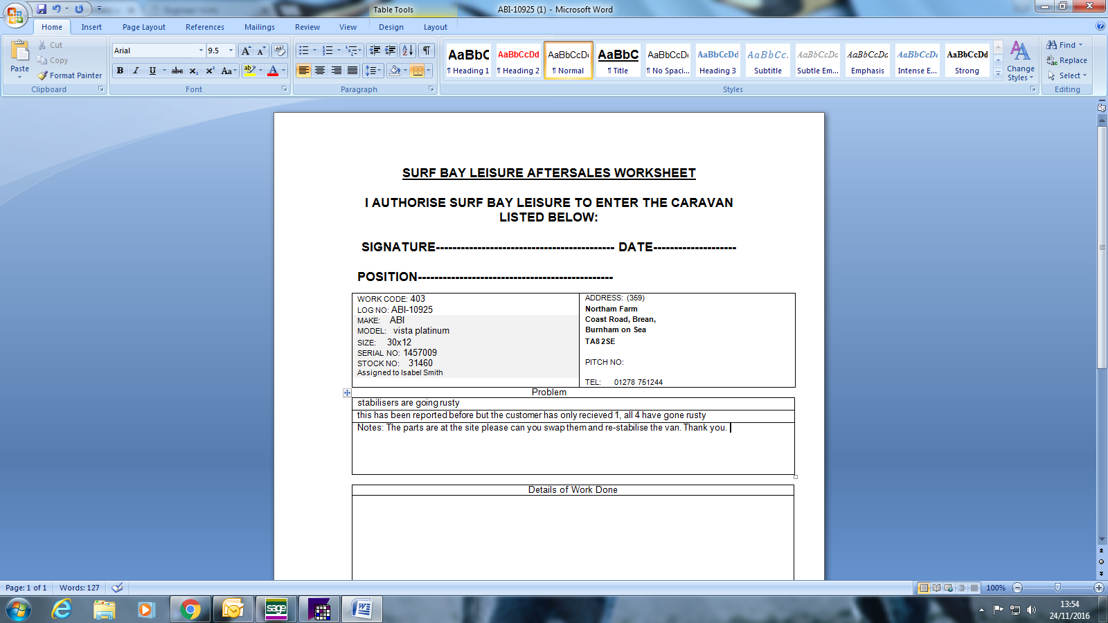The width and height of the screenshot is (1108, 623).
Task: Open Sage from the taskbar
Action: point(276,609)
